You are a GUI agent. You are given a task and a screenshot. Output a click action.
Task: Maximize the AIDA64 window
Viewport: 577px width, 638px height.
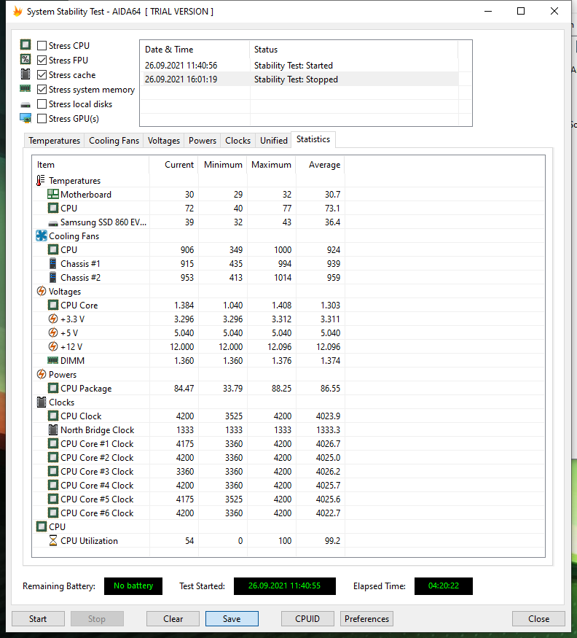click(521, 11)
